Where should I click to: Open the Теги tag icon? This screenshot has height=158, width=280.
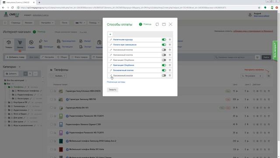(x=41, y=41)
